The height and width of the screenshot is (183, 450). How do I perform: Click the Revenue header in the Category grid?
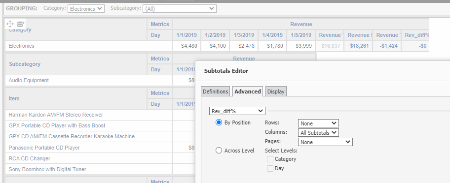point(301,24)
